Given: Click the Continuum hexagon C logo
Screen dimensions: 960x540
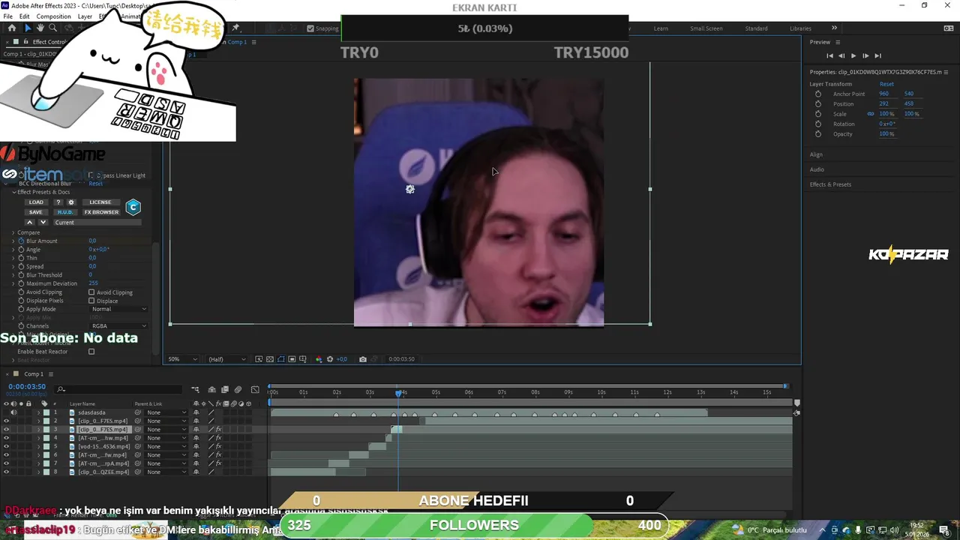Looking at the screenshot, I should (x=133, y=207).
